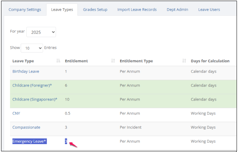
Task: Go to Import Leave Records tab
Action: (x=137, y=10)
